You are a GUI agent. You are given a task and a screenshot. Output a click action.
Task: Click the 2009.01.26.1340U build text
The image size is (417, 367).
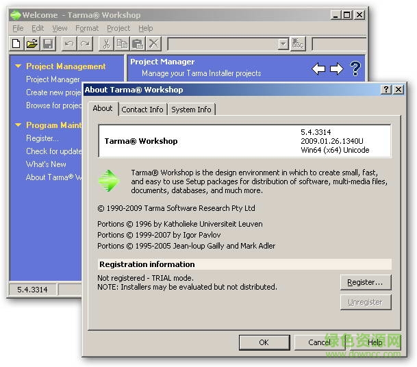(332, 141)
